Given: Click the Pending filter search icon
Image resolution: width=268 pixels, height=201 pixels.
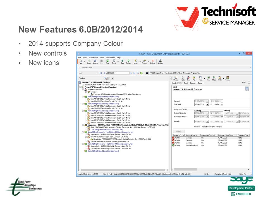Looking at the screenshot, I should (106, 78).
